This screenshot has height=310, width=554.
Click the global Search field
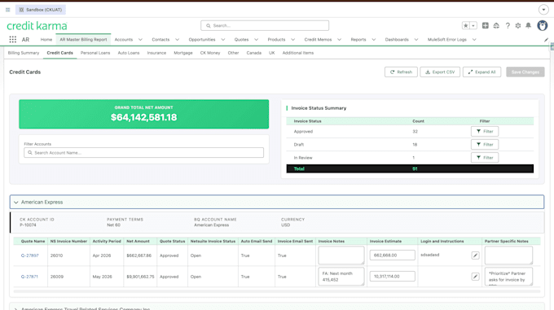tap(265, 25)
